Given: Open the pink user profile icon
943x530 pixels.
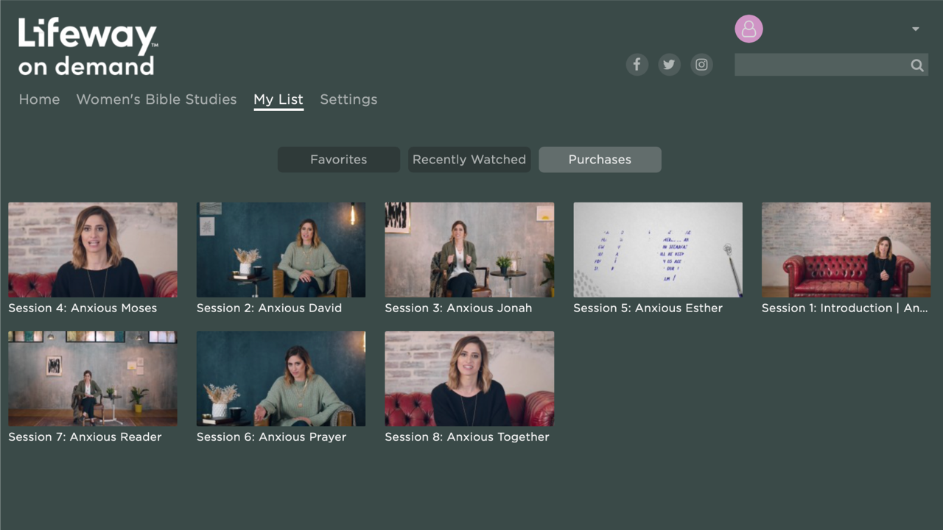Looking at the screenshot, I should [x=749, y=29].
